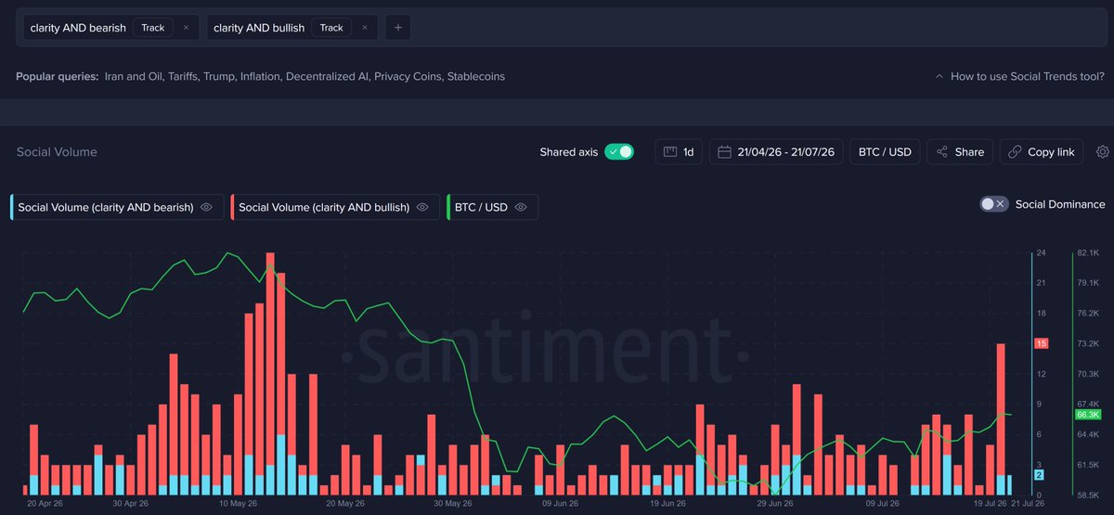Enable the Social Dominance toggle
1114x515 pixels.
click(994, 204)
